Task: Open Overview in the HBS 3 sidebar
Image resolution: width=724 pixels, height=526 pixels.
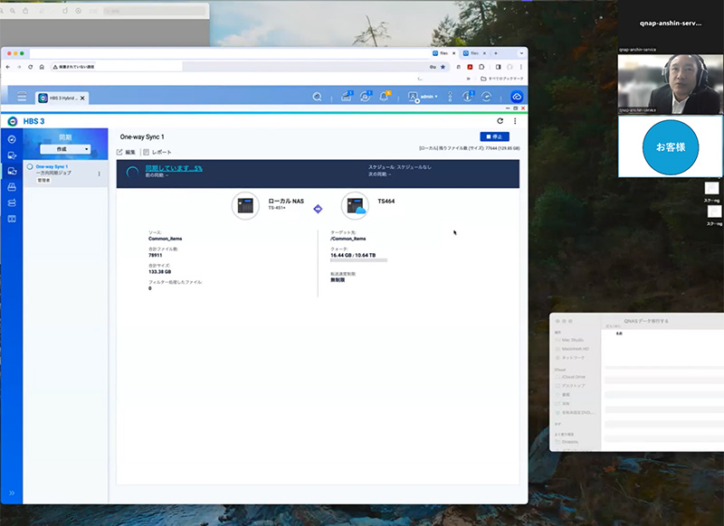Action: pyautogui.click(x=12, y=139)
